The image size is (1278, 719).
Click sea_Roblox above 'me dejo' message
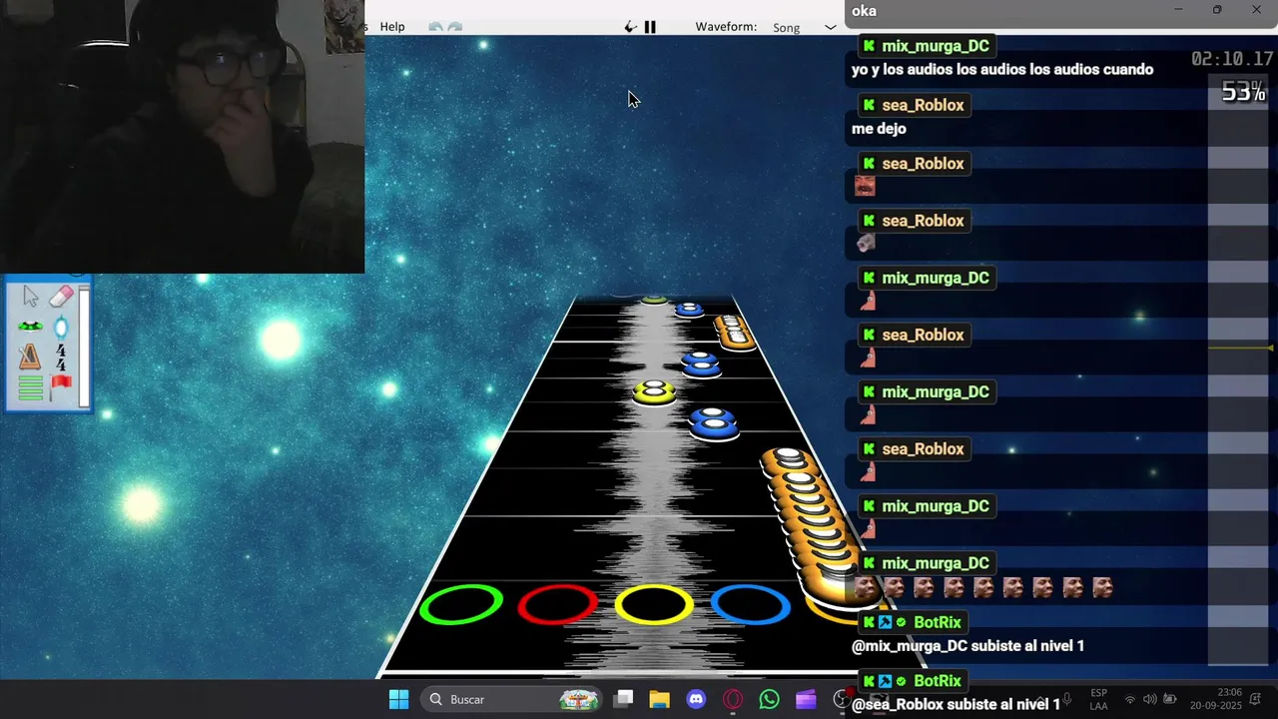tap(923, 105)
